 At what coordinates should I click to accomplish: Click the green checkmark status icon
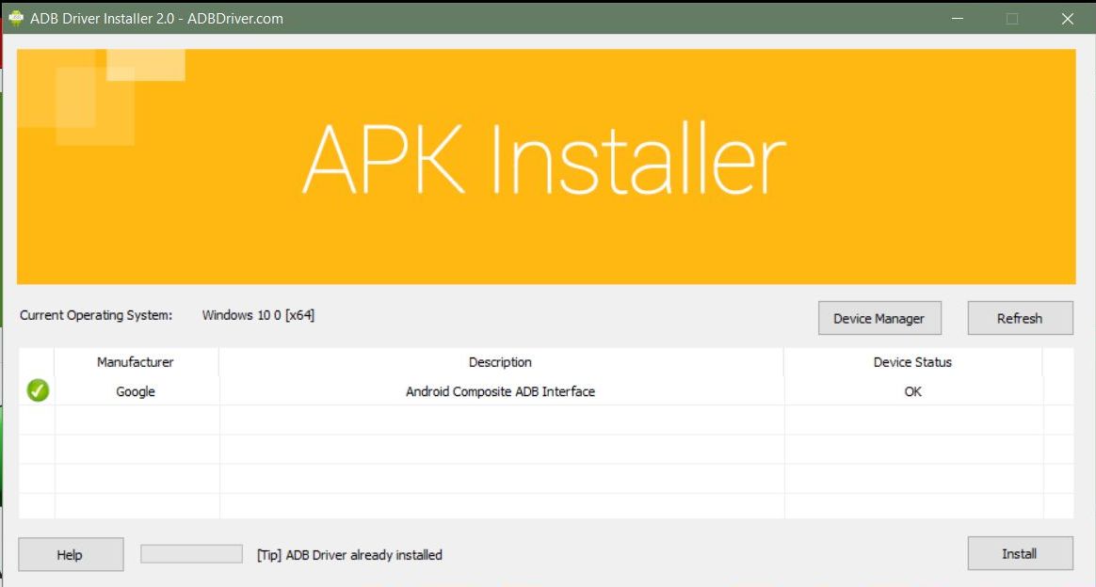point(38,390)
